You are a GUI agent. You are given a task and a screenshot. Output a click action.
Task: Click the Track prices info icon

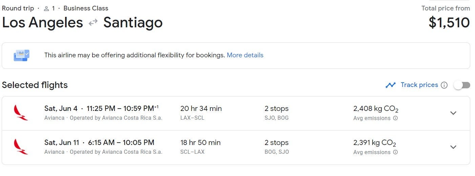click(x=444, y=85)
